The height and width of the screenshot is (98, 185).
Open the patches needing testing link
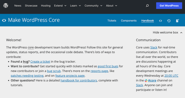(x=27, y=76)
